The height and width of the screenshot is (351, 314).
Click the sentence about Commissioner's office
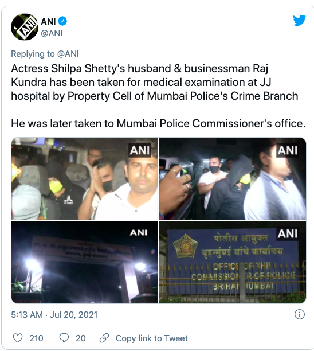click(158, 123)
